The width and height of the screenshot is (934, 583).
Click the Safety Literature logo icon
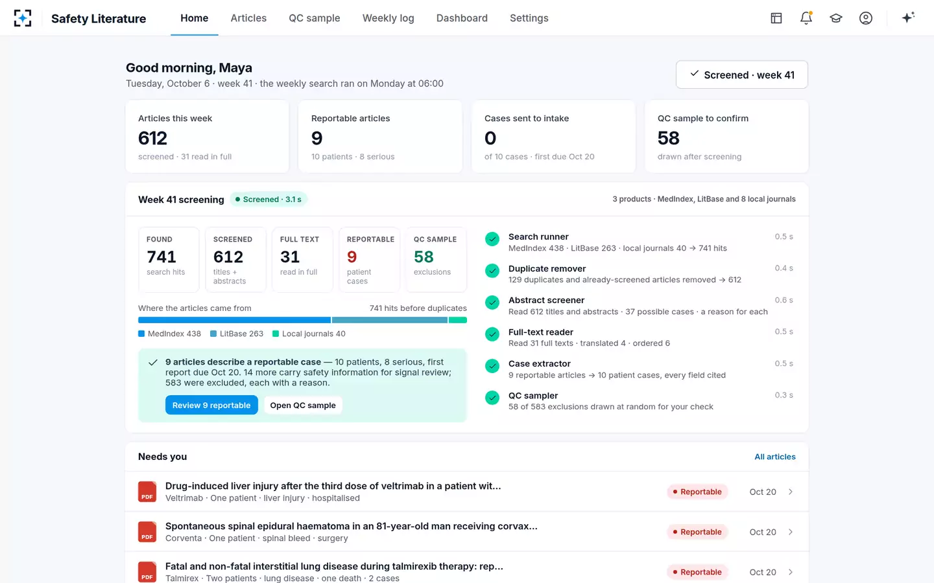click(x=23, y=18)
